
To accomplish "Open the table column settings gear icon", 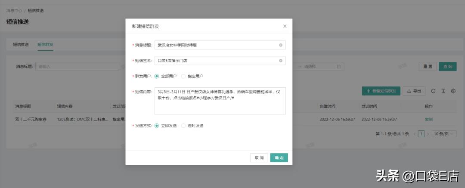I will pos(453,91).
